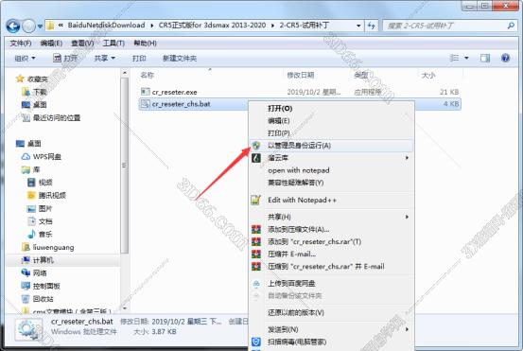This screenshot has width=523, height=351.
Task: Select 图片 library item
Action: [40, 208]
